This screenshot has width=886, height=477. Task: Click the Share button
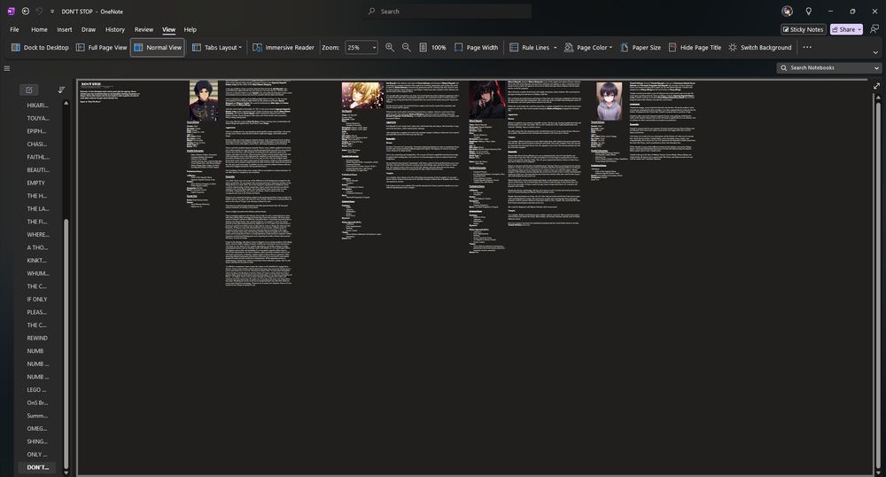coord(846,29)
